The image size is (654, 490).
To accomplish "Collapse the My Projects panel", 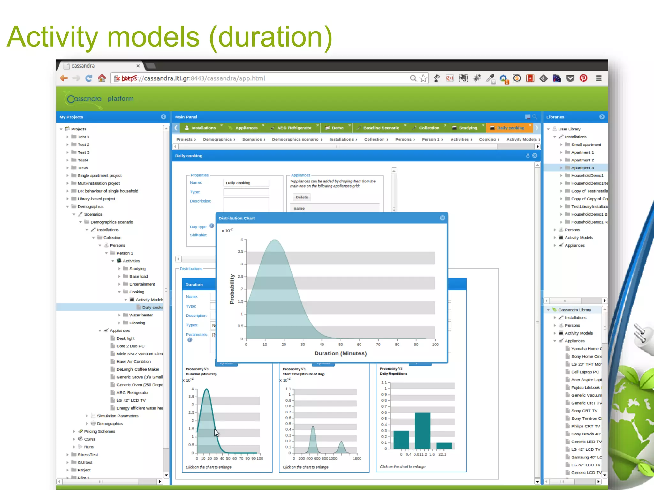I will pyautogui.click(x=163, y=117).
